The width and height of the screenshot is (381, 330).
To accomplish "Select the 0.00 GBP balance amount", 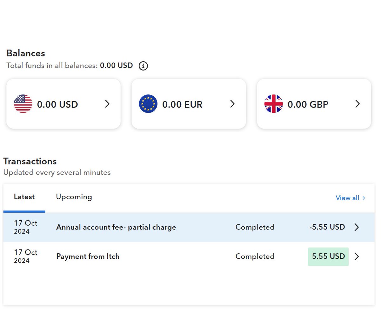I will (308, 104).
